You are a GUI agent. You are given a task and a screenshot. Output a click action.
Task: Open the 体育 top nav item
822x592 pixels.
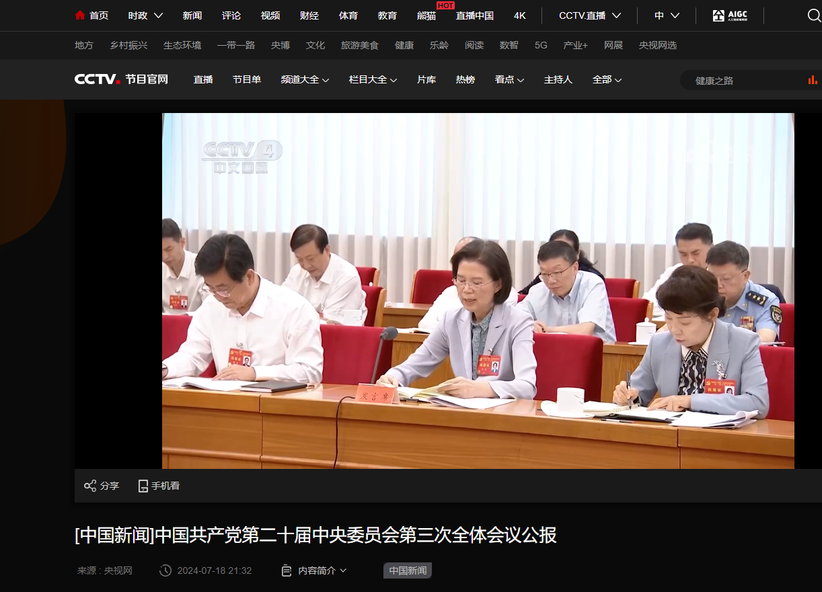coord(348,15)
